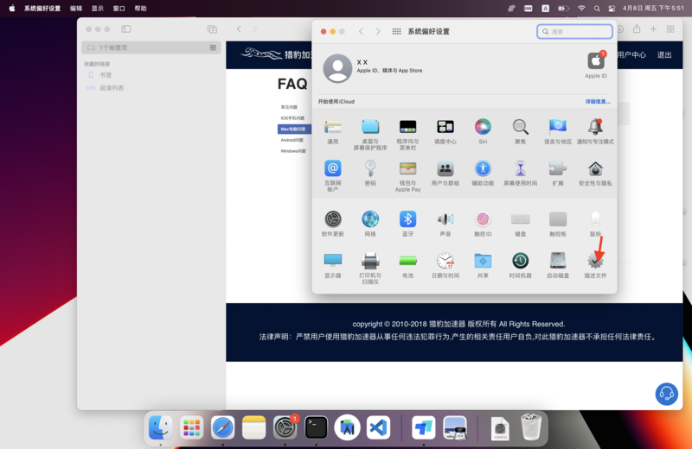This screenshot has height=449, width=692.
Task: Open the 显示 menu in menu bar
Action: [98, 8]
